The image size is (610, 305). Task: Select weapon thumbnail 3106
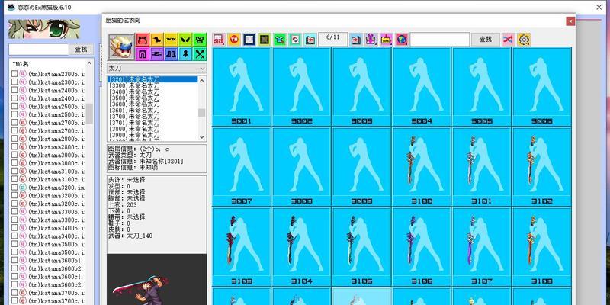point(422,246)
